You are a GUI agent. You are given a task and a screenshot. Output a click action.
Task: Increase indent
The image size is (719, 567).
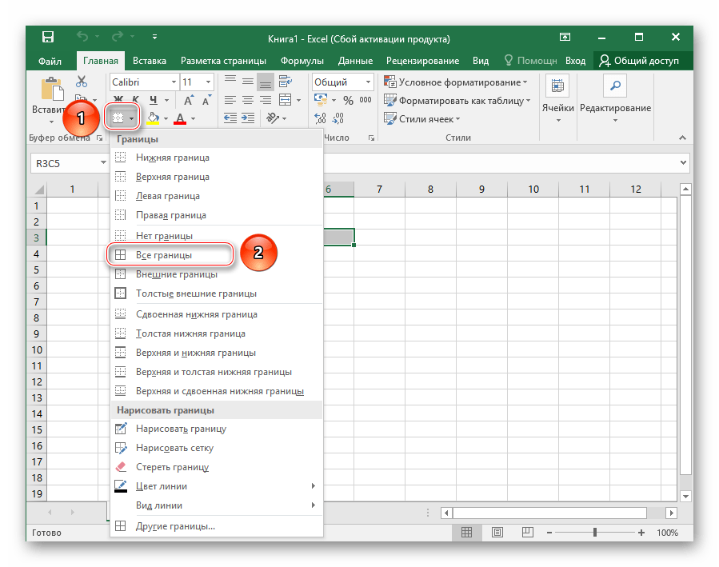[x=248, y=118]
